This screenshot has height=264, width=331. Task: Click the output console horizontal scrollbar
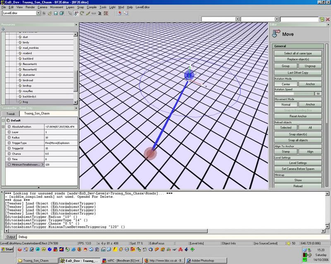click(x=108, y=231)
